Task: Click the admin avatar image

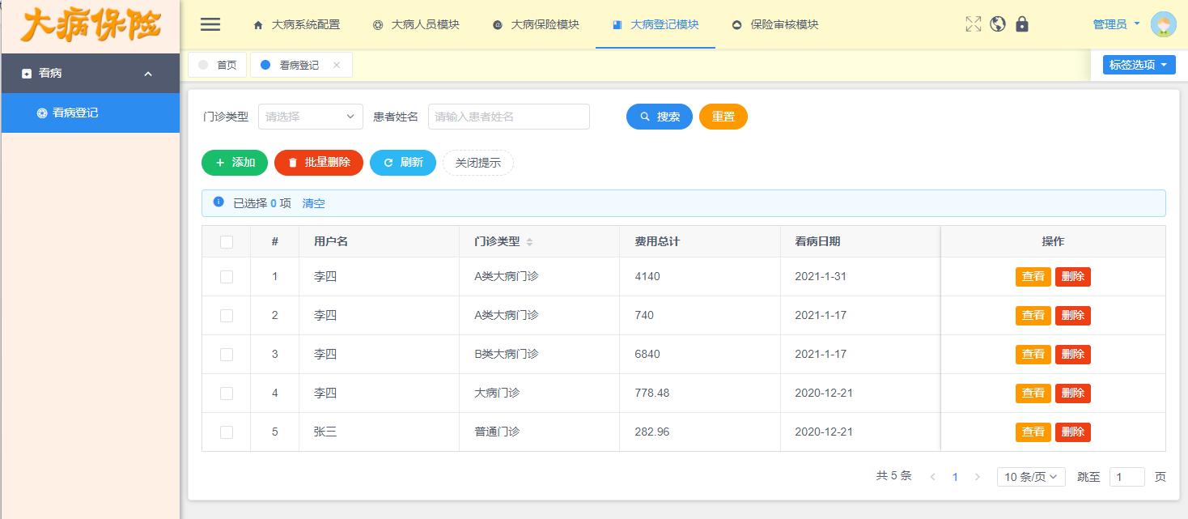Action: [1163, 24]
